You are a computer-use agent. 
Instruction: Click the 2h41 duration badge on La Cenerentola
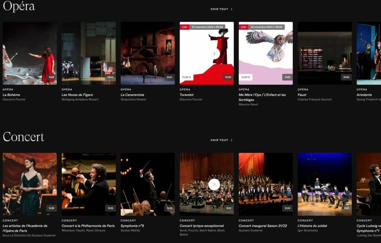coord(169,77)
